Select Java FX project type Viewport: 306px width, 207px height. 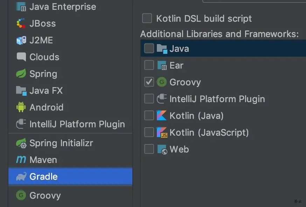pyautogui.click(x=70, y=91)
